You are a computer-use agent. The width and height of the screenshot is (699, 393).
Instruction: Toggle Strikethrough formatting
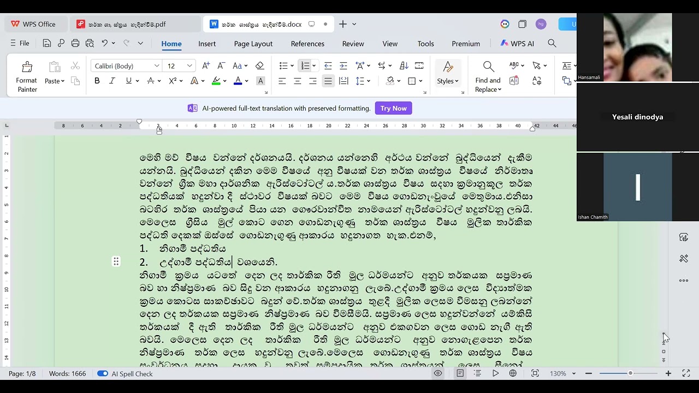(151, 81)
